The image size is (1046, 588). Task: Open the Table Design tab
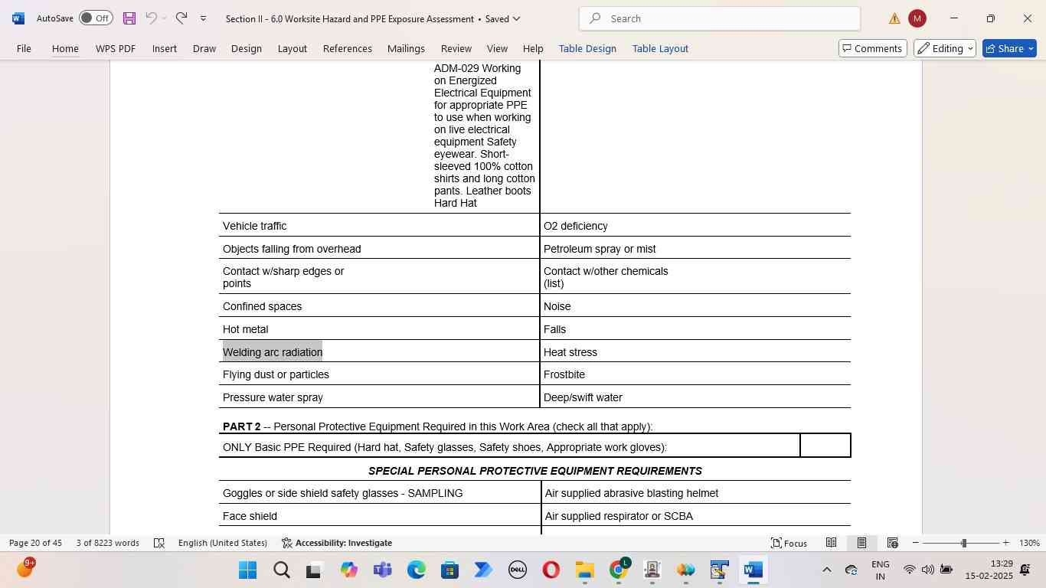point(587,48)
